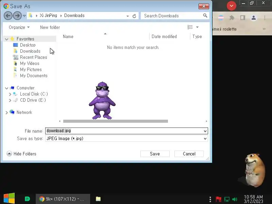Click the Cancel button
The height and width of the screenshot is (204, 272).
[189, 154]
